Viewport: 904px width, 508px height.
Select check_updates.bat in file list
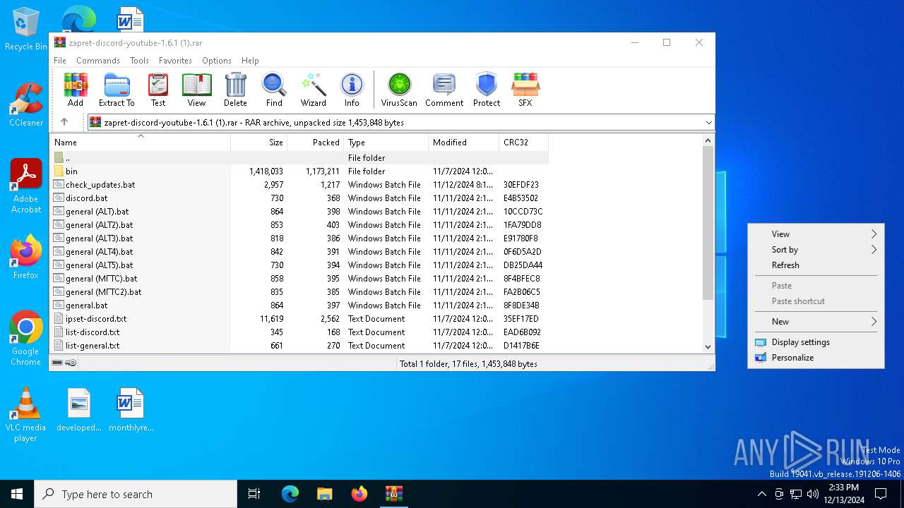[299, 185]
